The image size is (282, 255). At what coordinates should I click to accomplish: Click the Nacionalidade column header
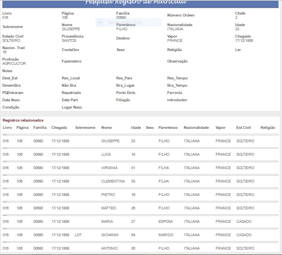coord(196,128)
